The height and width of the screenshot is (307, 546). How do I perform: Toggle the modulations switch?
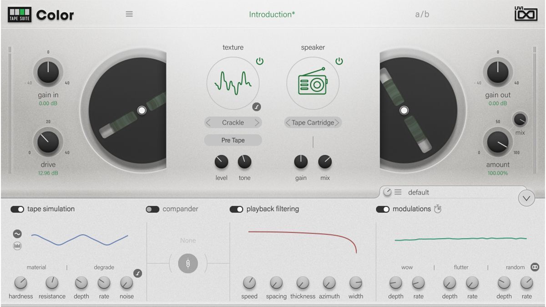[383, 209]
